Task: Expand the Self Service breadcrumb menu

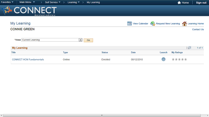Action: [x=53, y=2]
